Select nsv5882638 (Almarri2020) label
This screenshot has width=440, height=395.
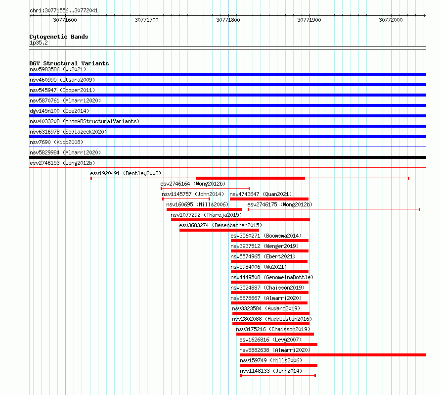(275, 350)
